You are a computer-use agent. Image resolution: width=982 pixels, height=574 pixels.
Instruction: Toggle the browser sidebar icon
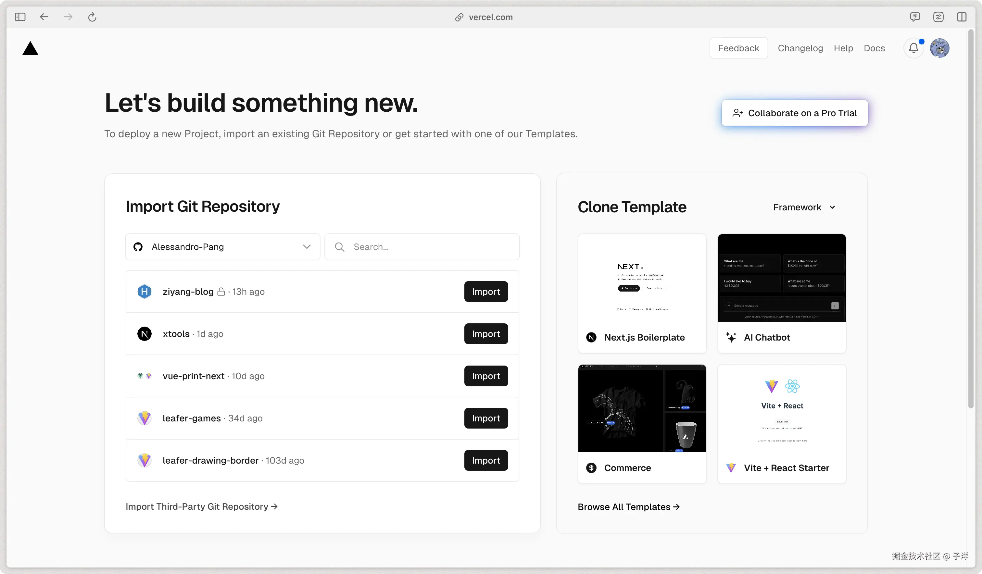click(20, 17)
